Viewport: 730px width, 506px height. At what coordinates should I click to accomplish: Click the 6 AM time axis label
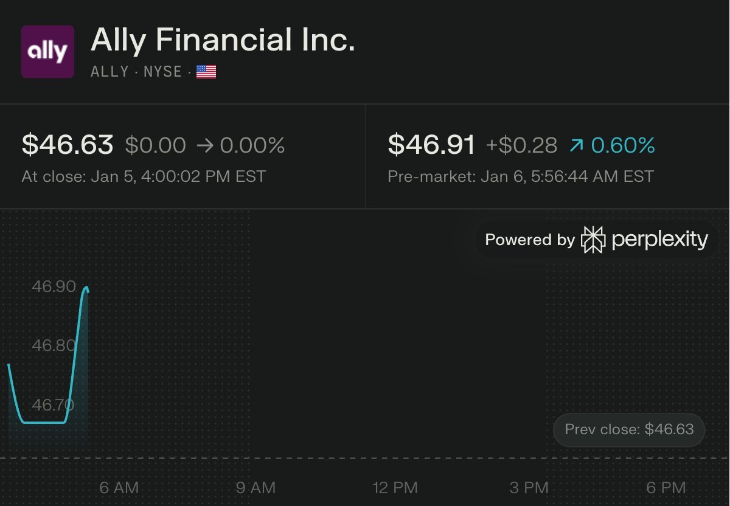coord(119,487)
